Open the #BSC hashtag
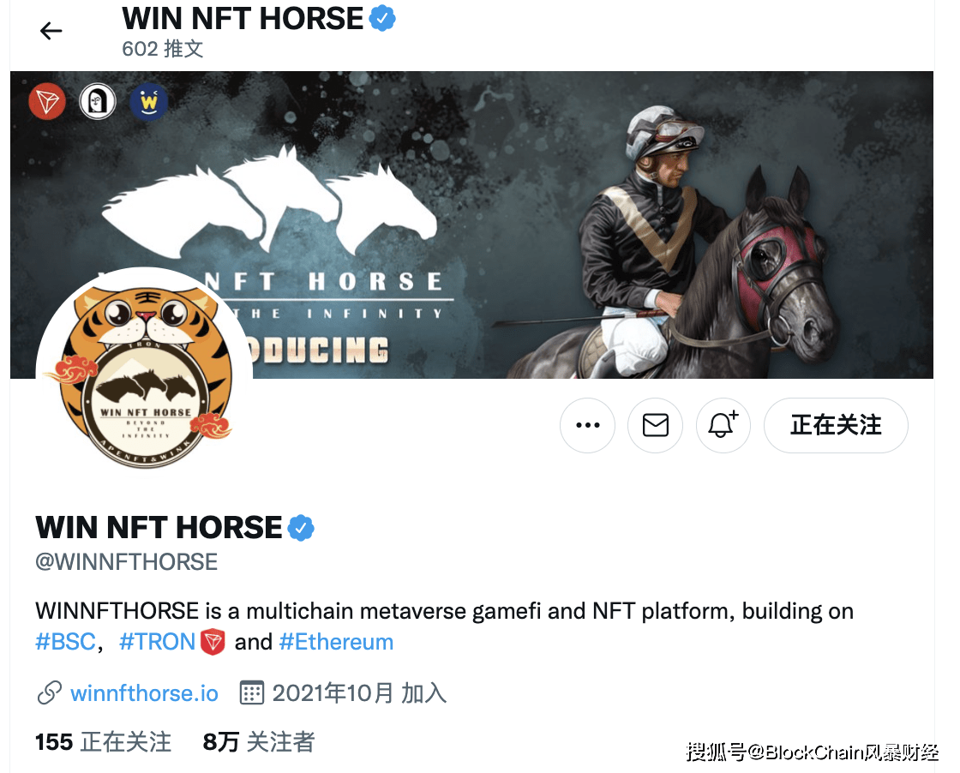The height and width of the screenshot is (773, 960). 65,642
